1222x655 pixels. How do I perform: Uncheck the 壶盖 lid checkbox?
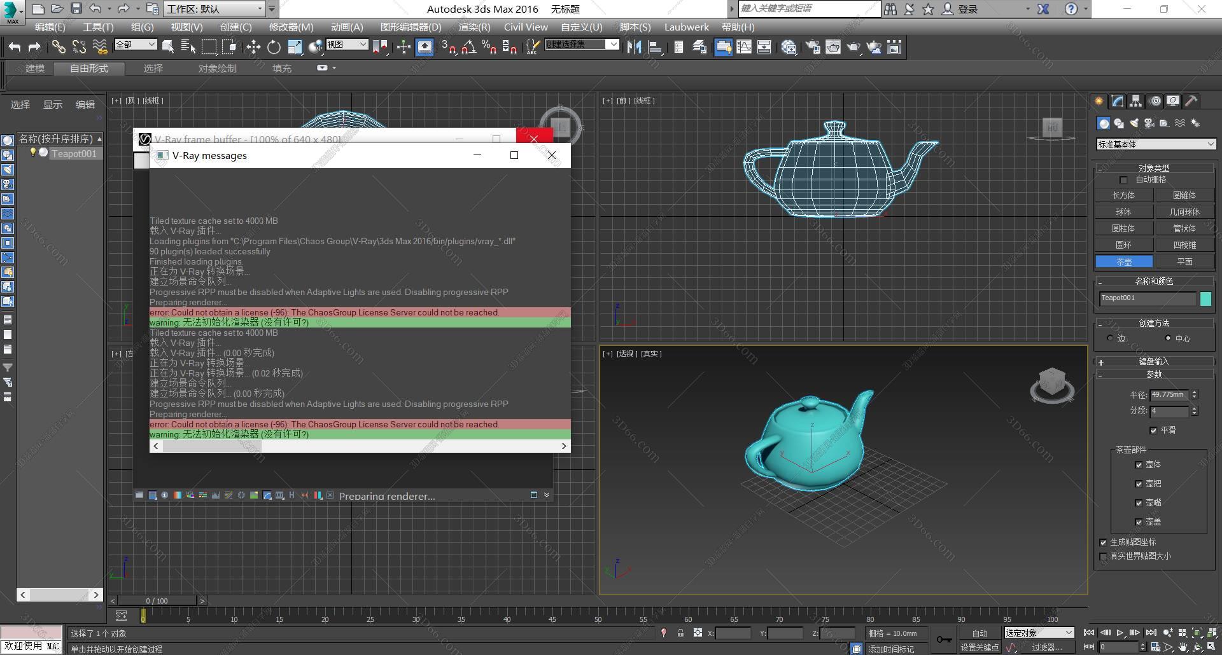pos(1139,522)
